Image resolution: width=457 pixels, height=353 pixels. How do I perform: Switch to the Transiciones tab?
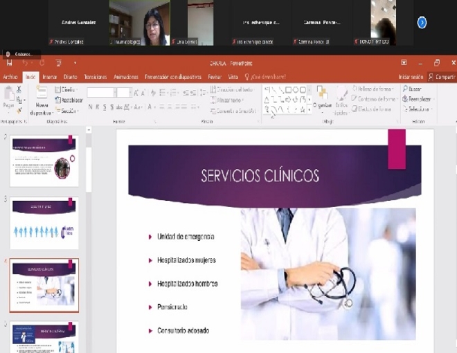pos(96,77)
